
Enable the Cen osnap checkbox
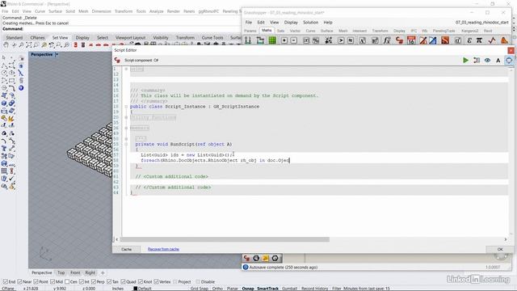click(67, 282)
